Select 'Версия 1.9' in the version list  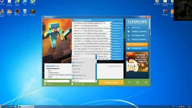(x=83, y=56)
